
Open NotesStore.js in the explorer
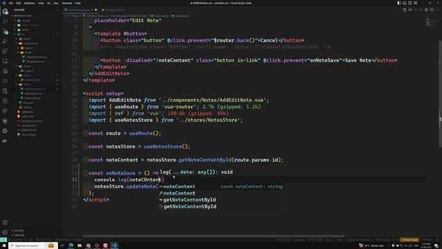pyautogui.click(x=32, y=80)
